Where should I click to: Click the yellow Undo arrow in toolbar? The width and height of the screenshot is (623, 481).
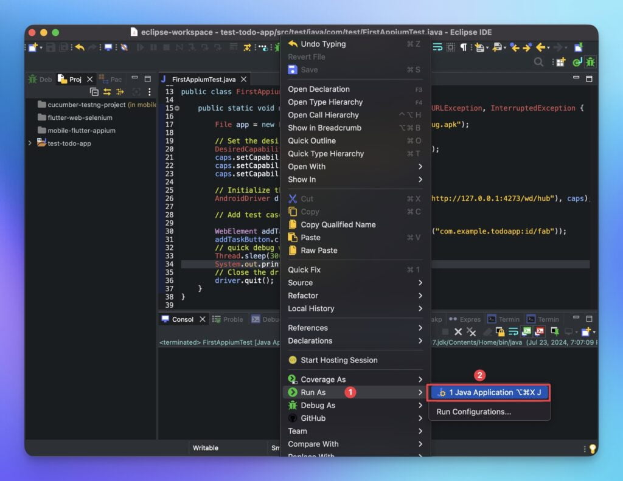pos(80,47)
